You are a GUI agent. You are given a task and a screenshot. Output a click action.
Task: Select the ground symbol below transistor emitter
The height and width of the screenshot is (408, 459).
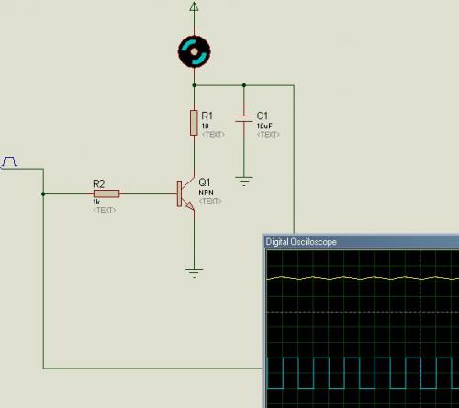point(194,272)
